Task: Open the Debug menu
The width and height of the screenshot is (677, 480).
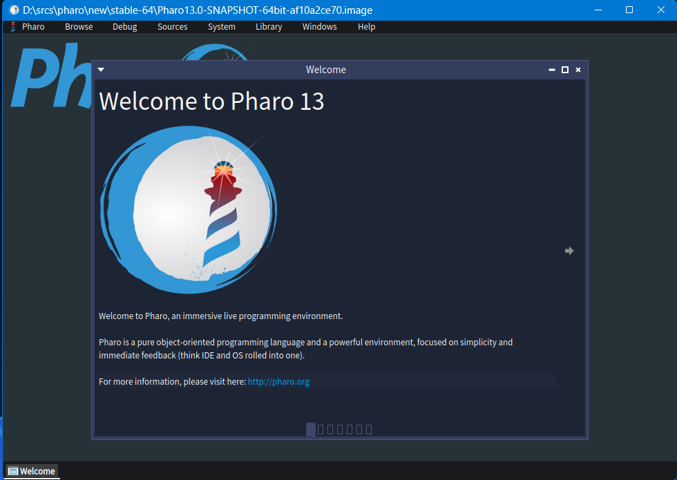Action: pos(124,26)
